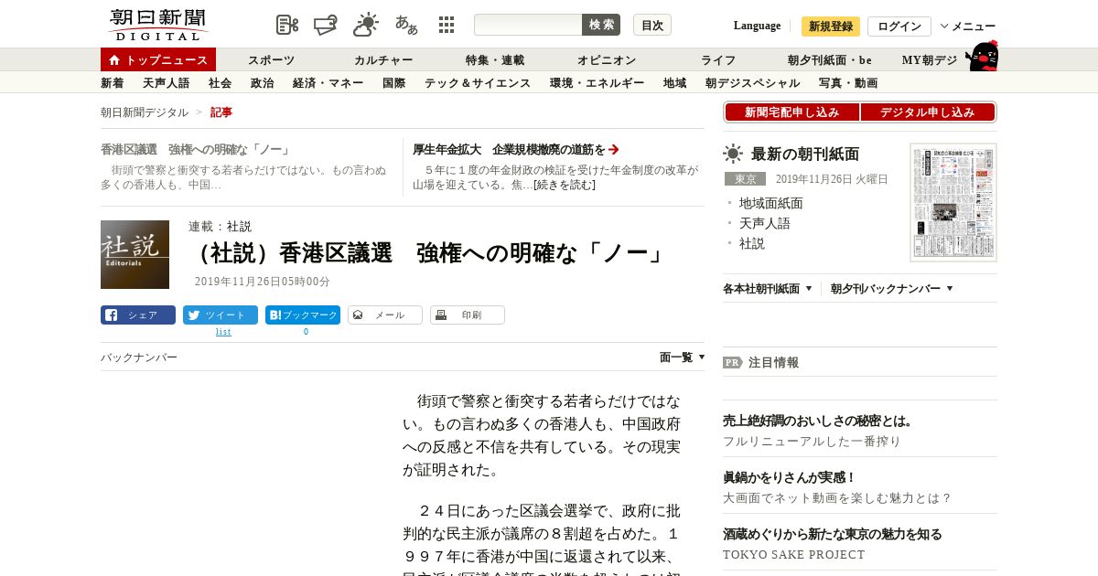Click the Hatena ブックマーク button
This screenshot has width=1098, height=576.
point(303,315)
